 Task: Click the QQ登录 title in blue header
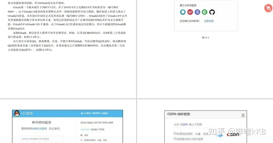(27, 113)
